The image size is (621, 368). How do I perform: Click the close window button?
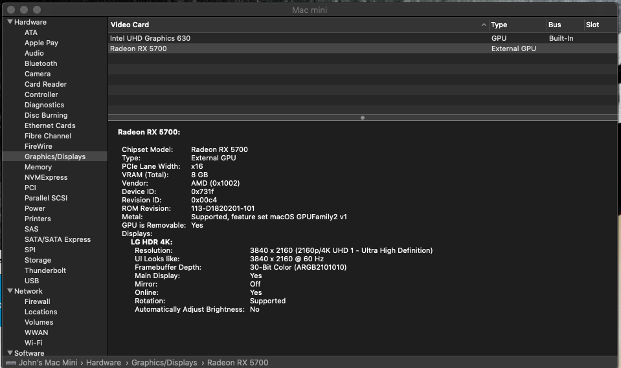(x=11, y=10)
